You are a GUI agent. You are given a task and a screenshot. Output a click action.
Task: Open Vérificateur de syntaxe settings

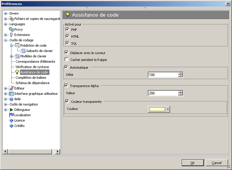click(32, 67)
